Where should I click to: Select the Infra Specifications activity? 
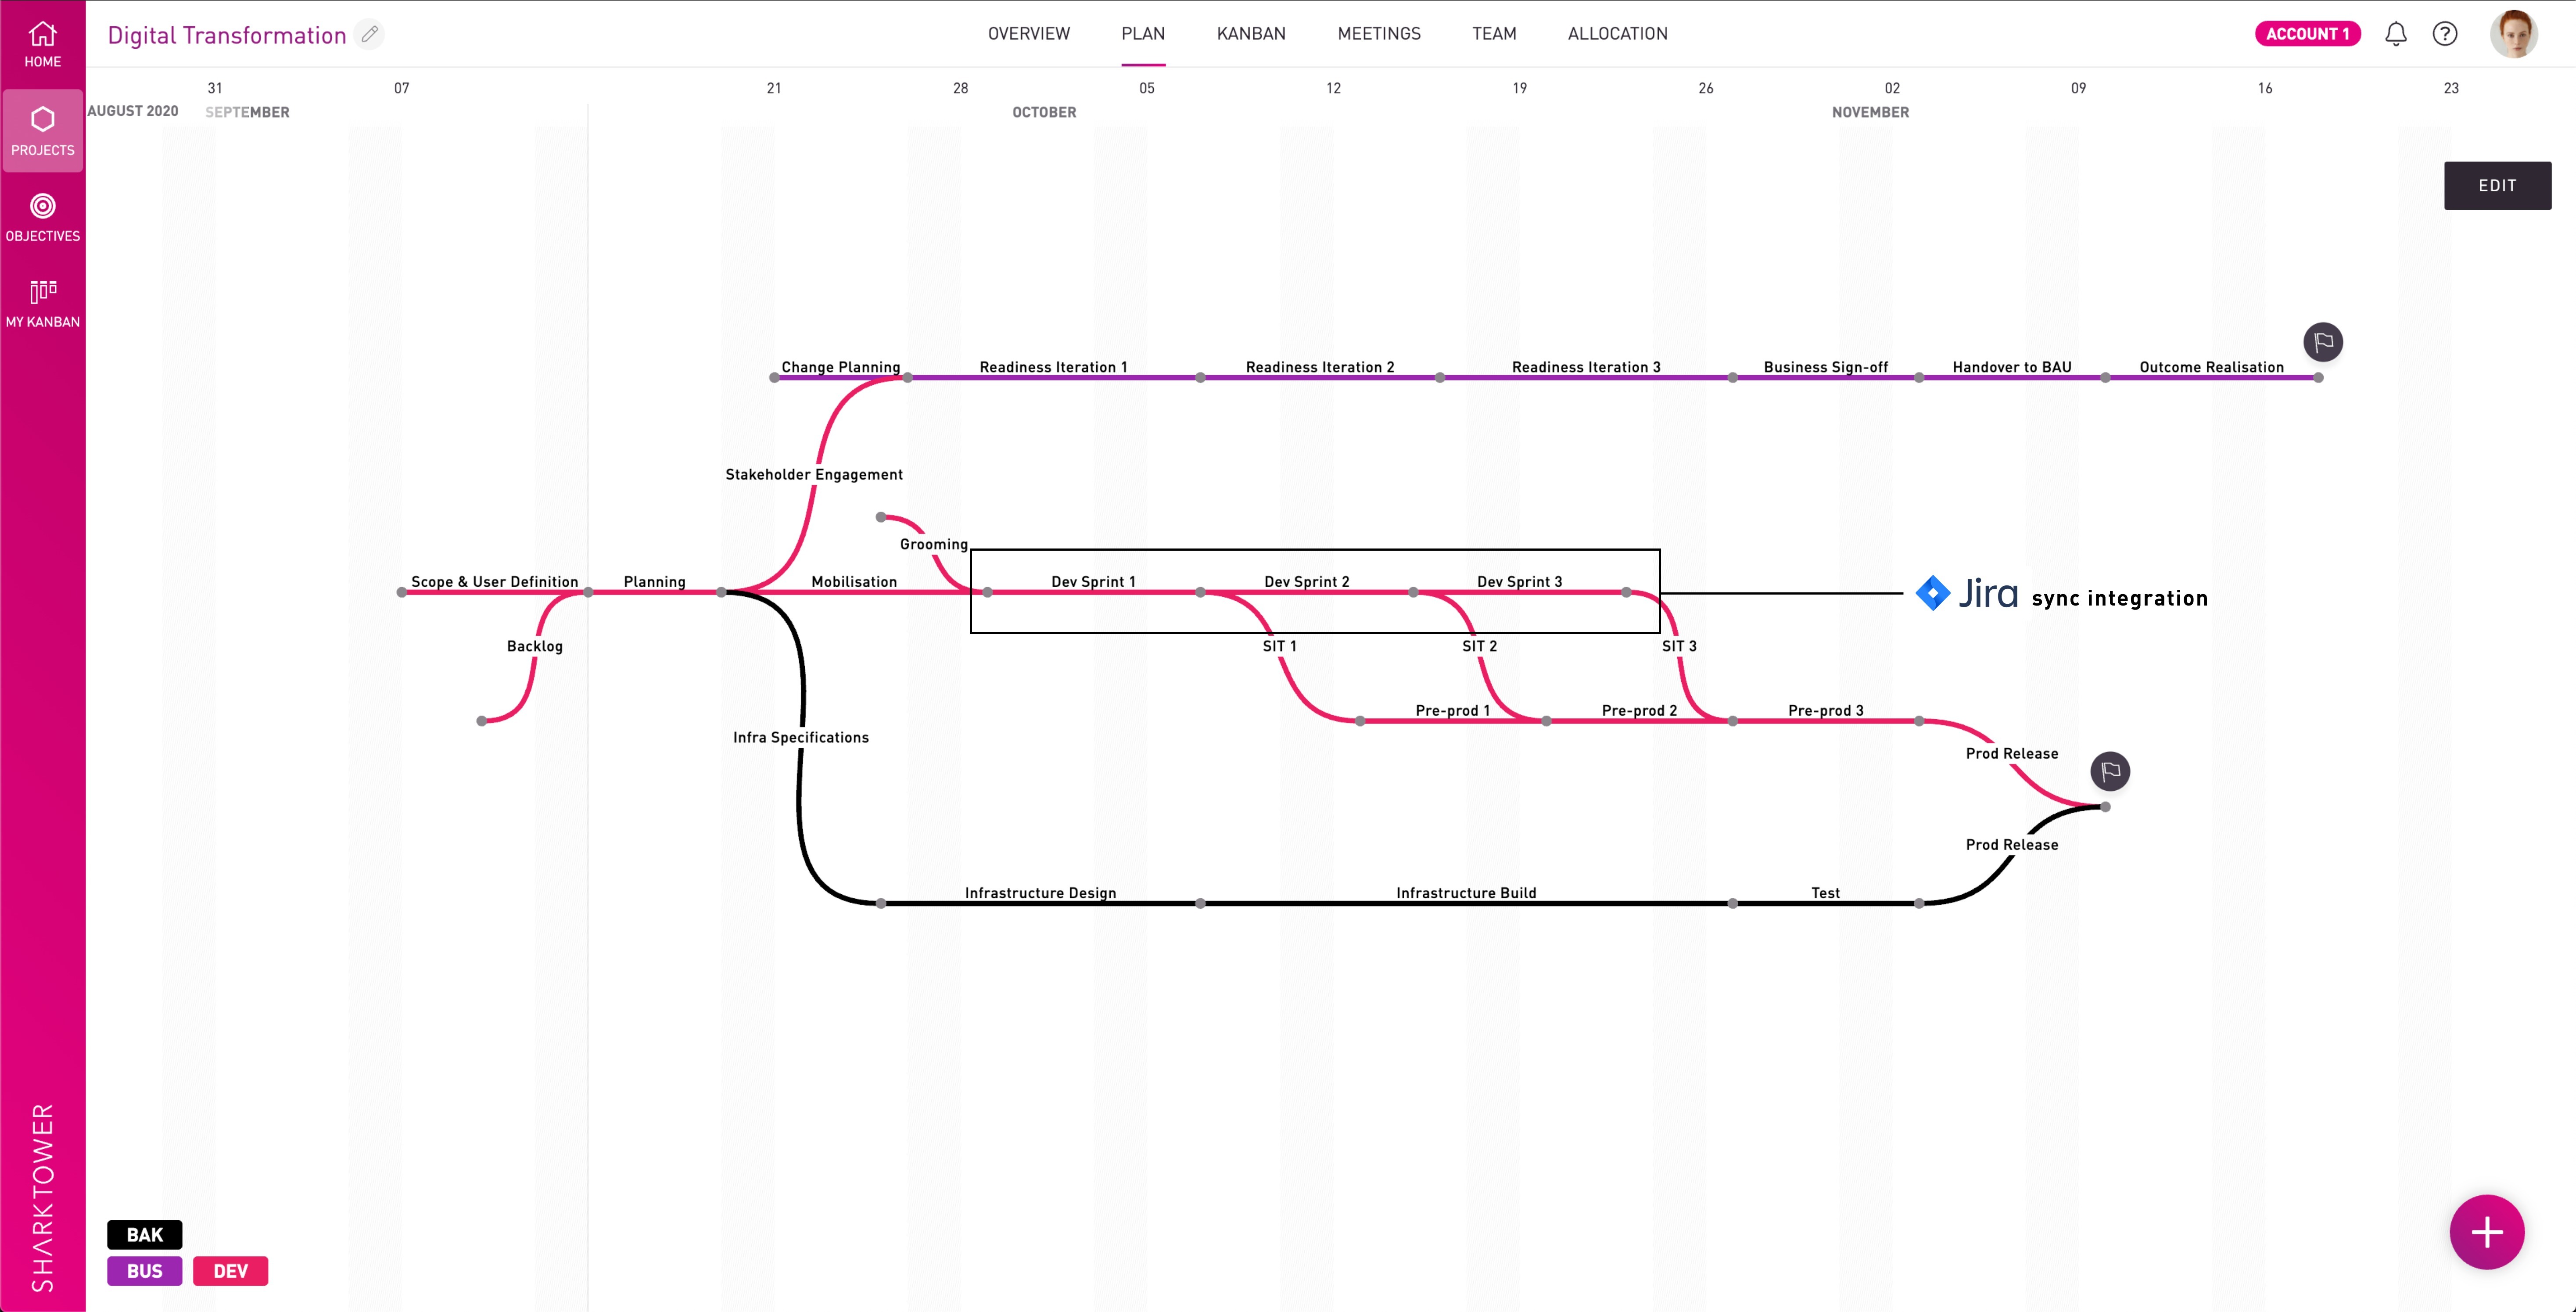(x=800, y=737)
